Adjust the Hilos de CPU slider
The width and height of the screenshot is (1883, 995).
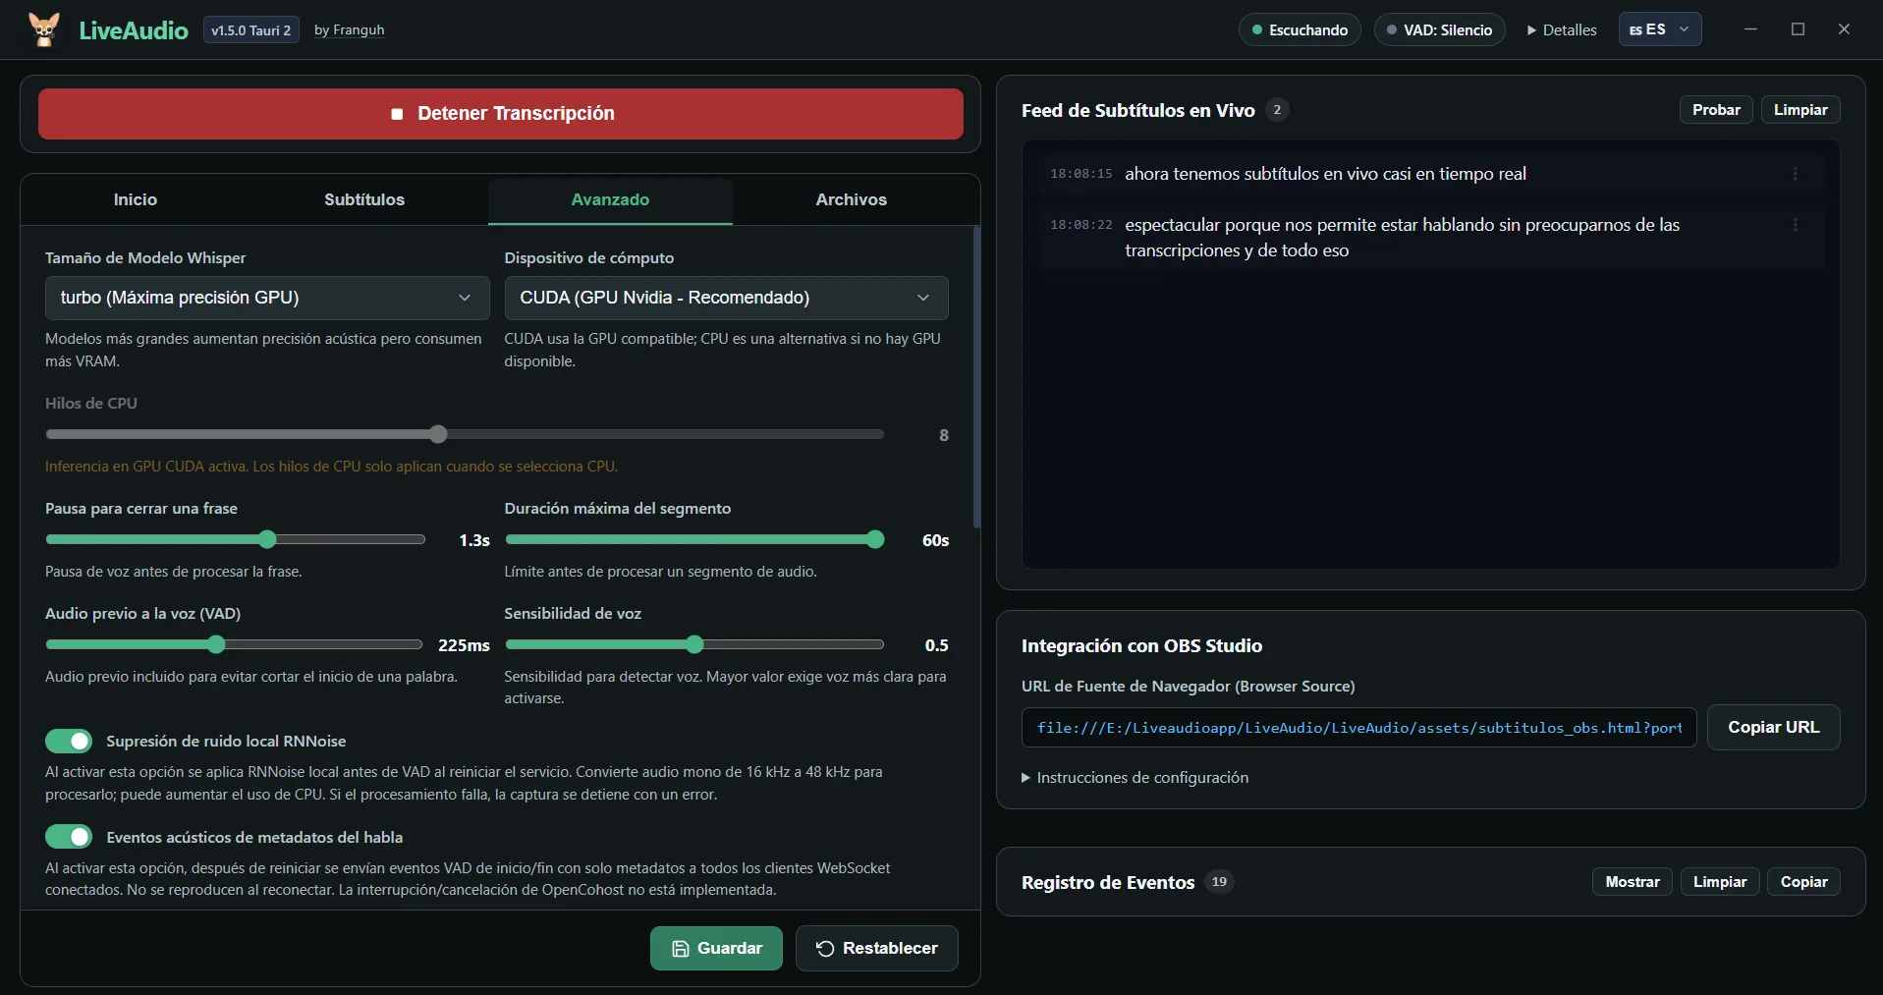click(465, 434)
